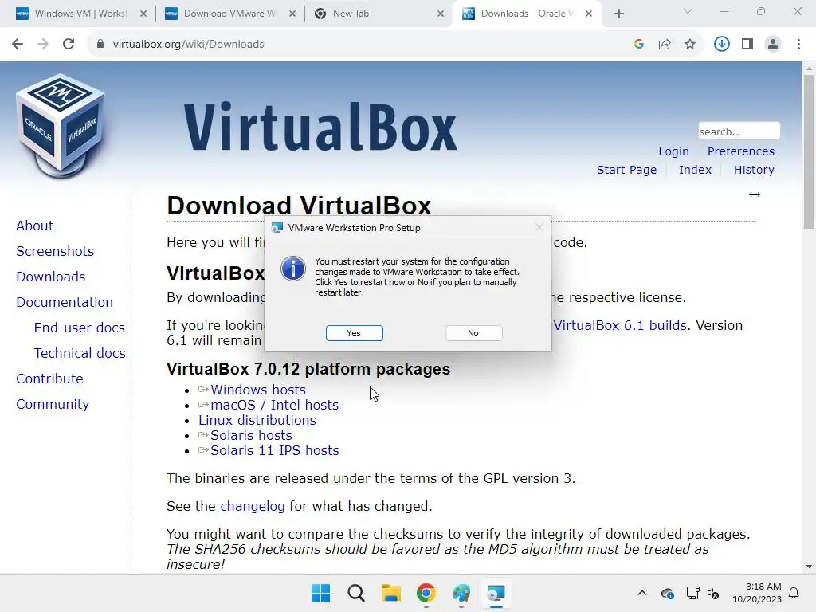816x612 pixels.
Task: Open a new browser tab
Action: point(618,14)
